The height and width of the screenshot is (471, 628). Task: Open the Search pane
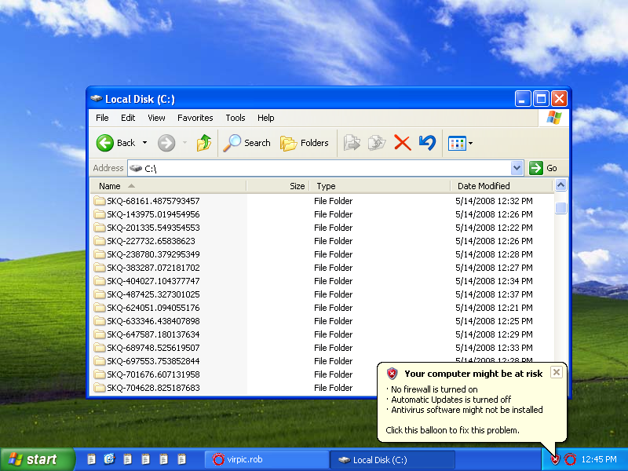pyautogui.click(x=247, y=143)
